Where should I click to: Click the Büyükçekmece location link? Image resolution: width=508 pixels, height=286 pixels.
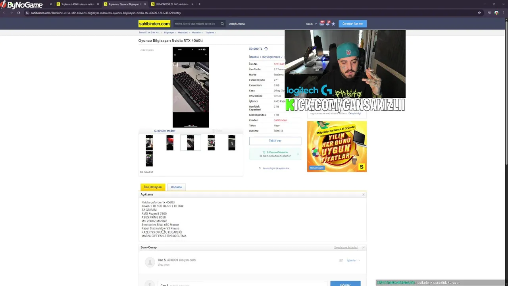pos(271,57)
